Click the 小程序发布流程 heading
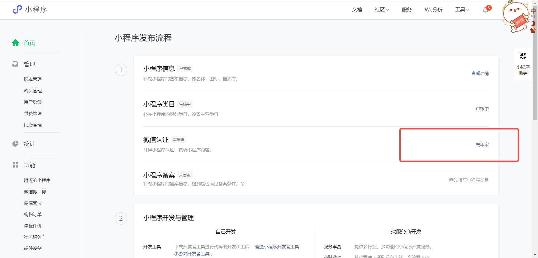Image resolution: width=538 pixels, height=258 pixels. pos(143,38)
